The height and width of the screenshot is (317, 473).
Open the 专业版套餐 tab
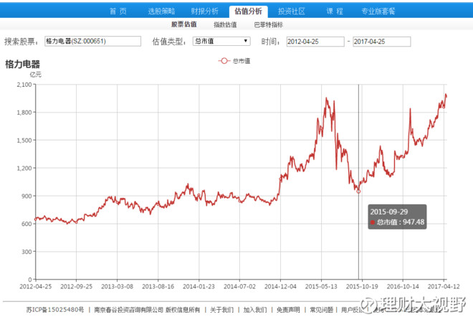pos(378,11)
